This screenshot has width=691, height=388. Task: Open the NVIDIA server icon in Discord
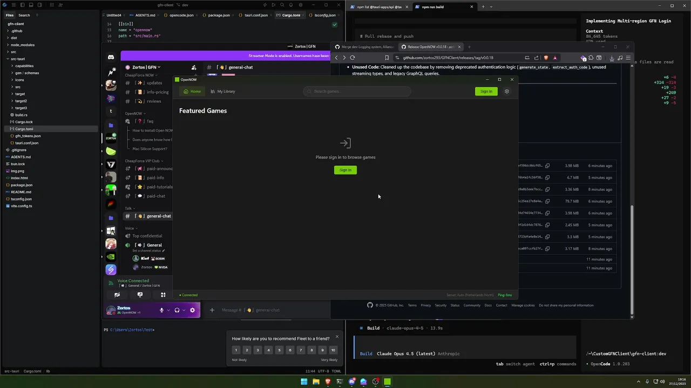[x=111, y=257]
